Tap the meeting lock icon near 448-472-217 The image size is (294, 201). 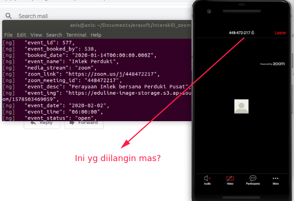point(253,32)
